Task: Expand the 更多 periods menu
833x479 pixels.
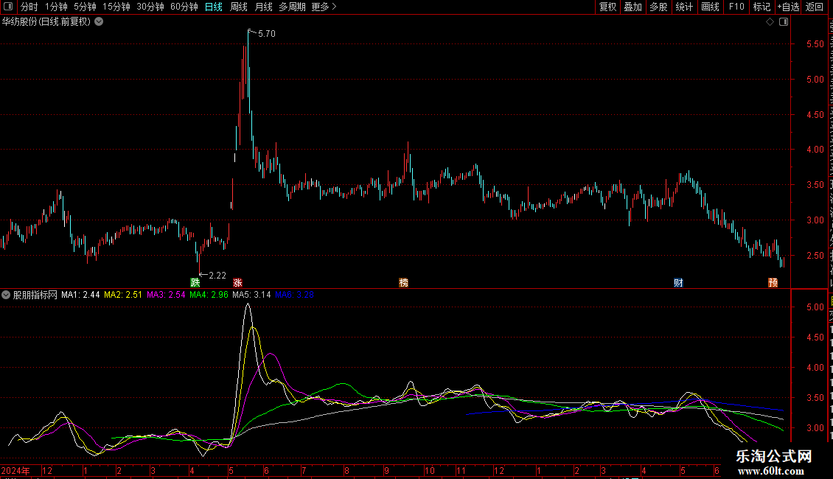Action: [x=324, y=7]
